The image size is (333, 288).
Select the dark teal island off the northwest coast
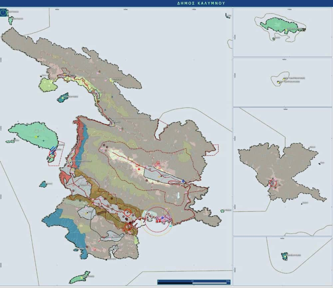62,98
